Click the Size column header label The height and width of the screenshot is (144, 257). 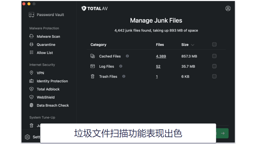[x=185, y=45]
